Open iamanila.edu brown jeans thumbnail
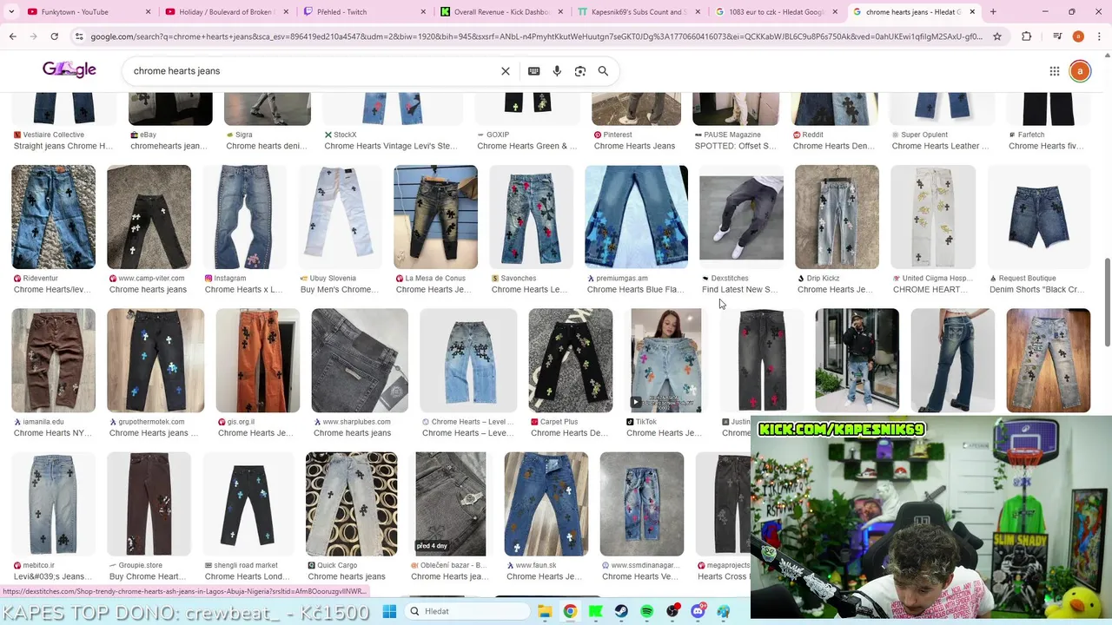This screenshot has width=1112, height=625. (x=53, y=360)
